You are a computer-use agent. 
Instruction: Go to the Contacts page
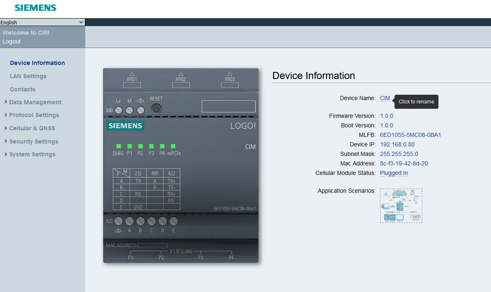[23, 89]
